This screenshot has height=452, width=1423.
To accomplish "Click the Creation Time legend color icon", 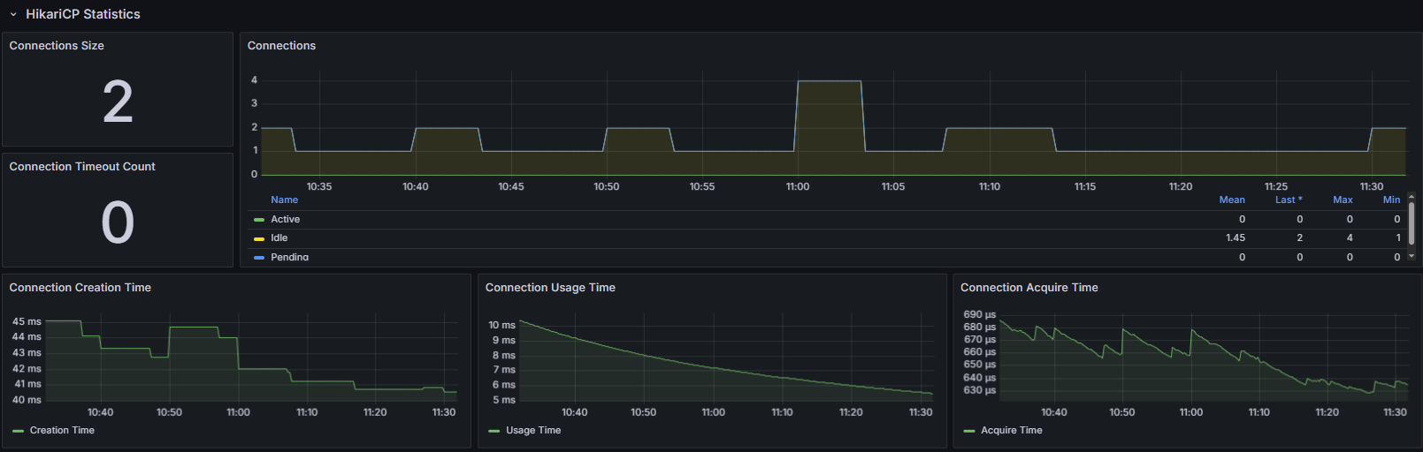I will tap(19, 431).
